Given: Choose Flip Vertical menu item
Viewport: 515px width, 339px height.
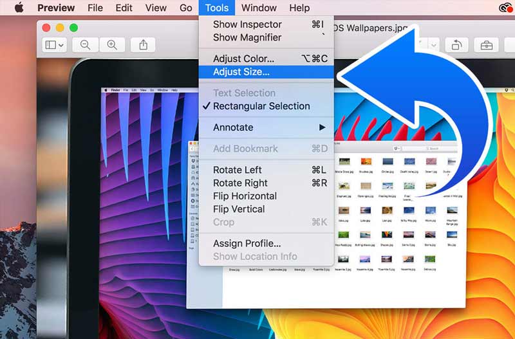Looking at the screenshot, I should tap(267, 209).
